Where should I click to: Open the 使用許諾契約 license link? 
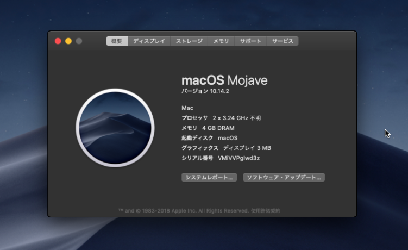pos(266,211)
